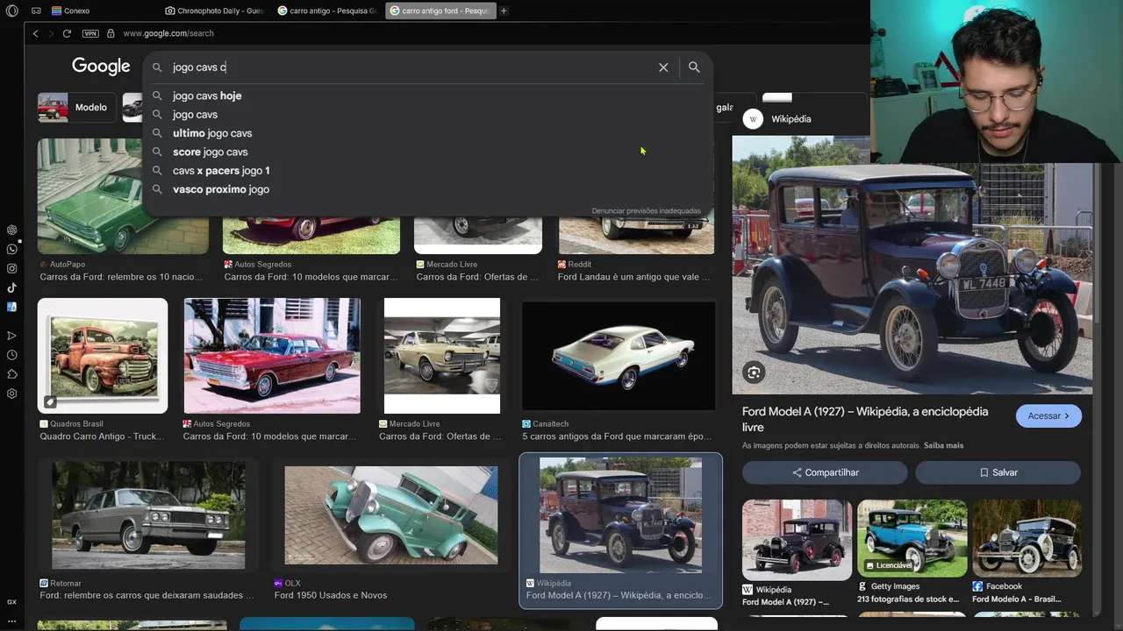The image size is (1123, 631).
Task: Open the large Ford Model A preview image
Action: tap(912, 265)
